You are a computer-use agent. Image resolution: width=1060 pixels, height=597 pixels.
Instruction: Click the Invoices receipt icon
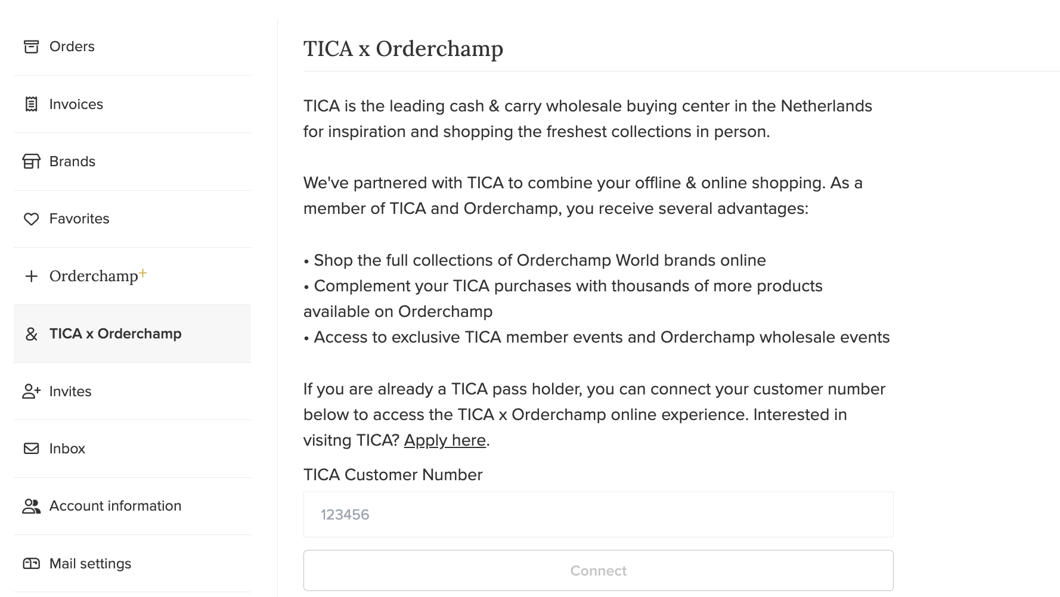(31, 104)
